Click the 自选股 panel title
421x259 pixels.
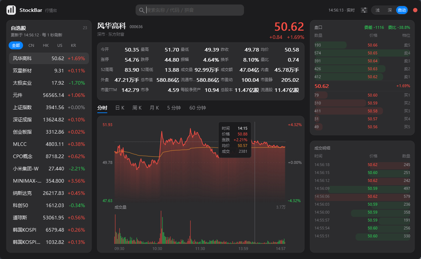pos(18,28)
